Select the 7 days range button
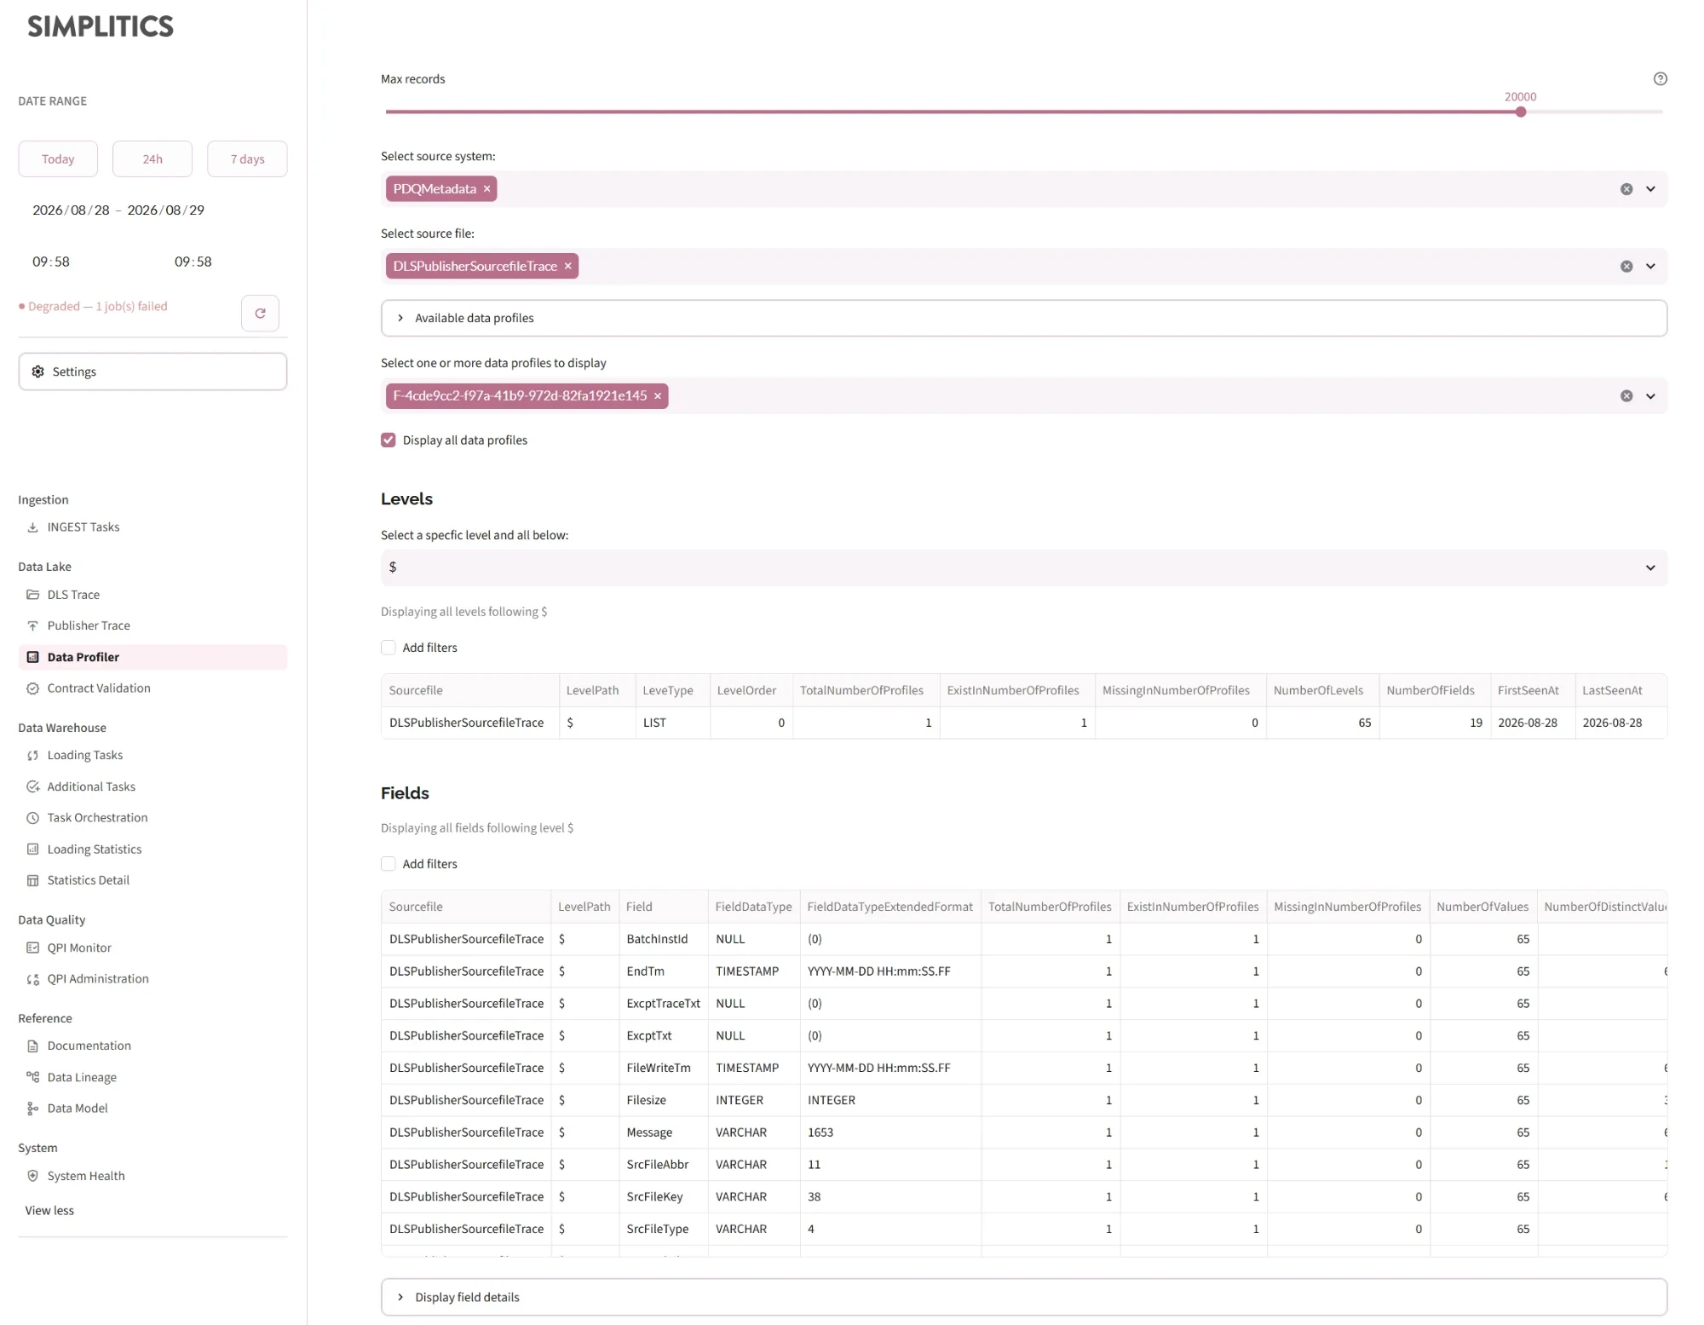The image size is (1704, 1325). click(x=247, y=159)
